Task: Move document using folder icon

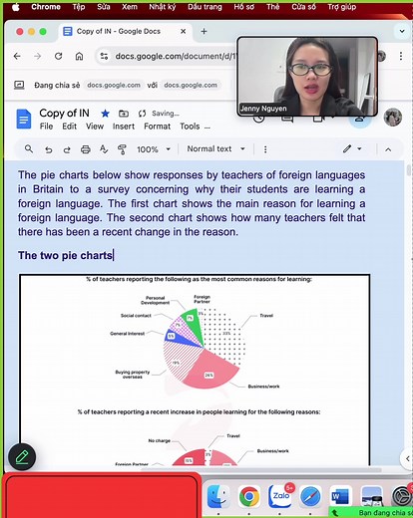Action: click(x=124, y=114)
